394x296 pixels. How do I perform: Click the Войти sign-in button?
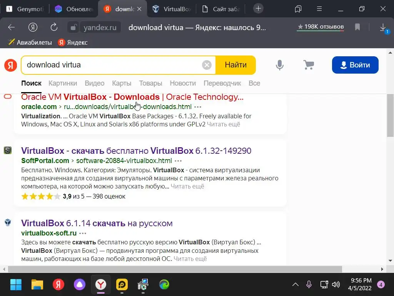click(x=355, y=65)
